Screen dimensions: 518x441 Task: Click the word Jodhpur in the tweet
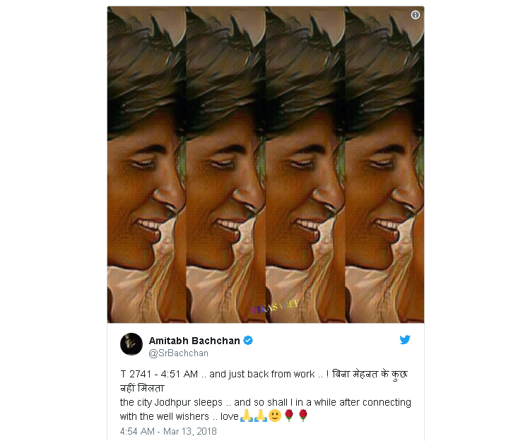coord(172,402)
